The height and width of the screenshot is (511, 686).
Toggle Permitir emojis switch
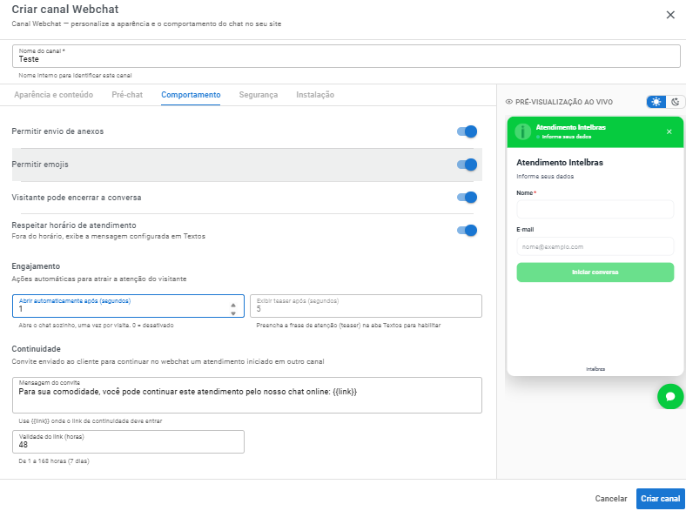[x=467, y=165]
